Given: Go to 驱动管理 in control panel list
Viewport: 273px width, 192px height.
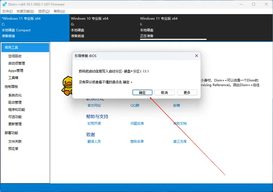Looking at the screenshot, I should coord(15,102).
